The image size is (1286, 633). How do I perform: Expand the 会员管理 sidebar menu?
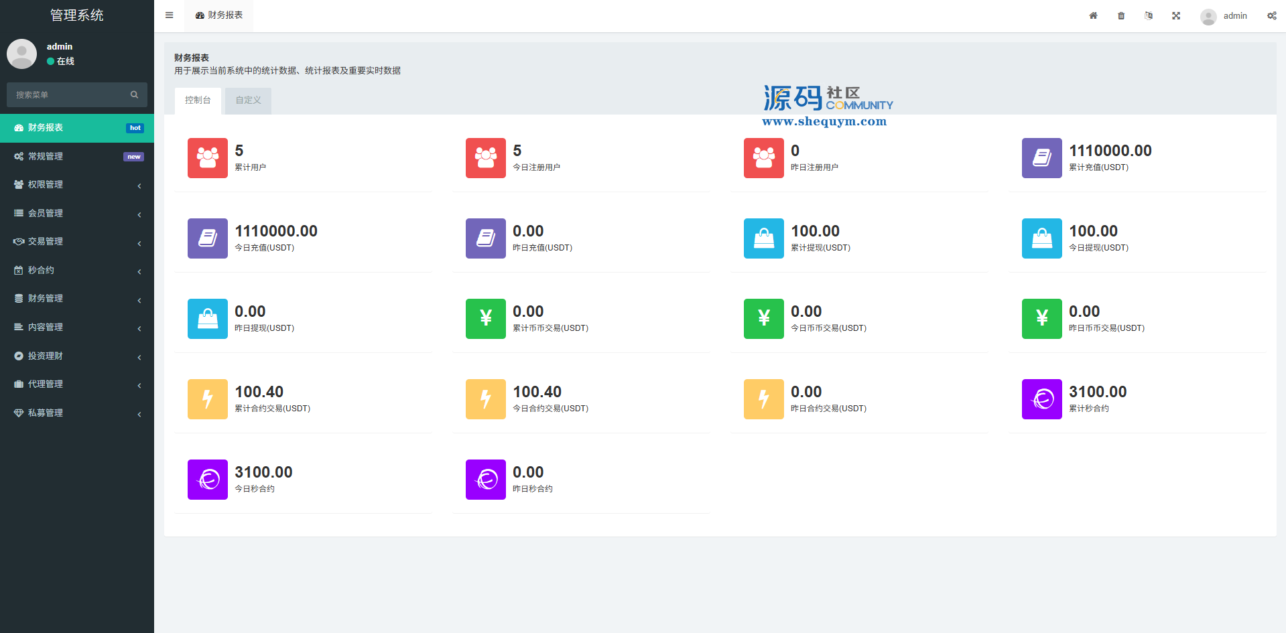pos(77,213)
